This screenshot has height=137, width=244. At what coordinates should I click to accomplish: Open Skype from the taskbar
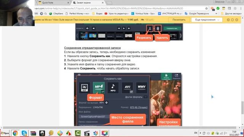click(24, 133)
